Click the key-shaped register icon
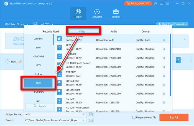The image size is (194, 126). [x=155, y=3]
